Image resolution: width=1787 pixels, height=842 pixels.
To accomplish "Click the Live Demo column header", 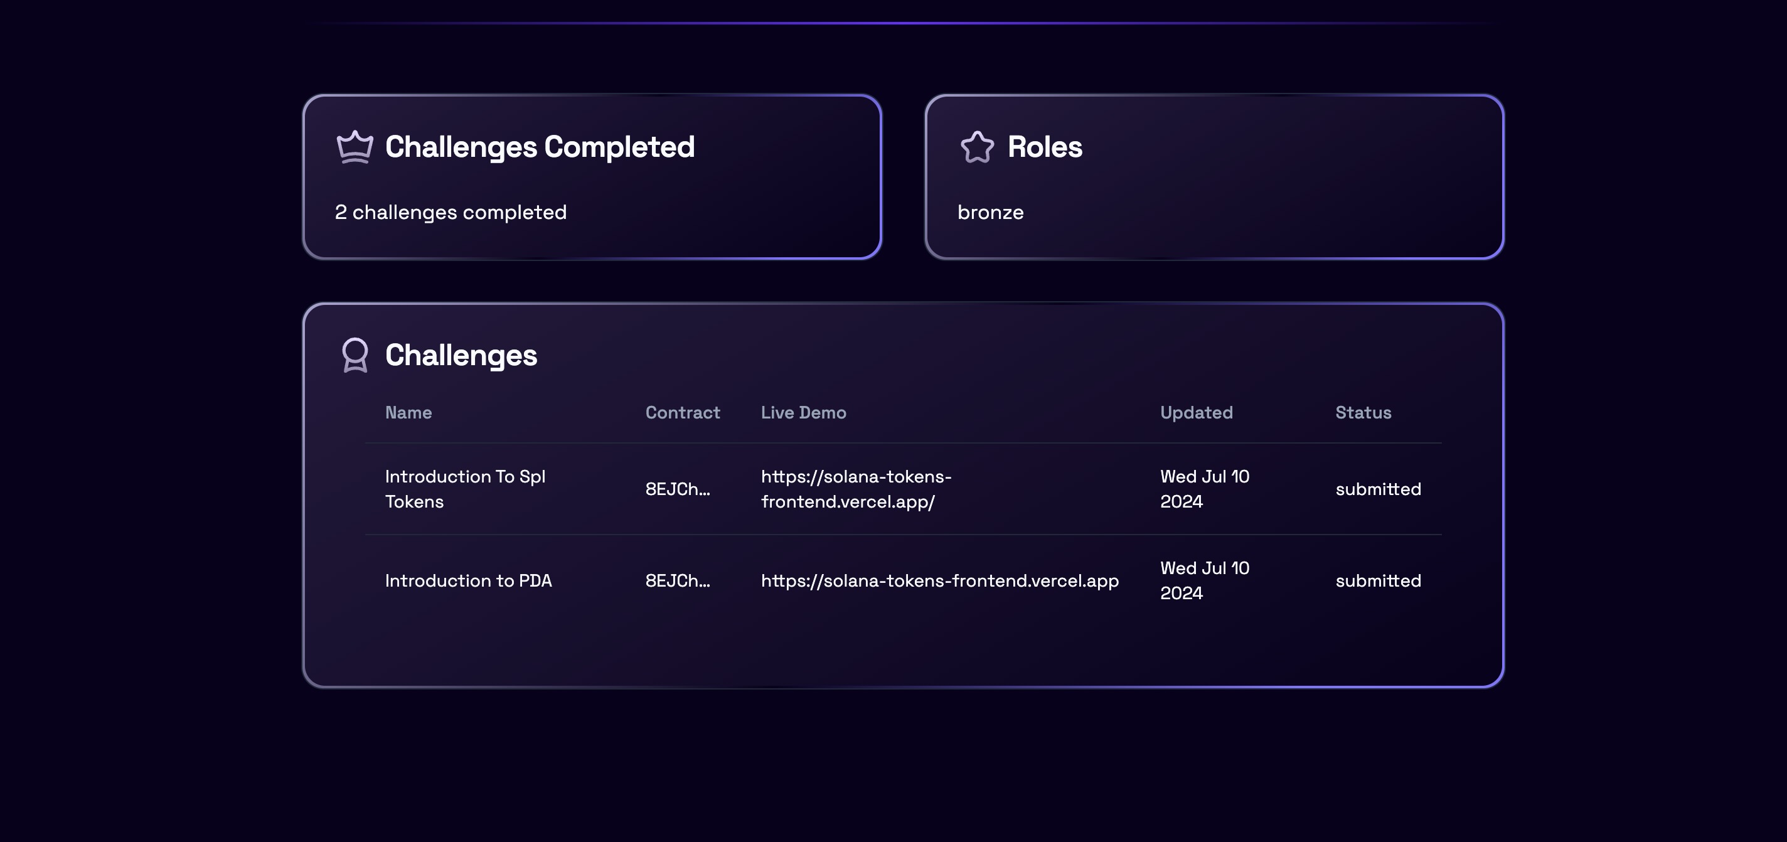I will tap(803, 413).
